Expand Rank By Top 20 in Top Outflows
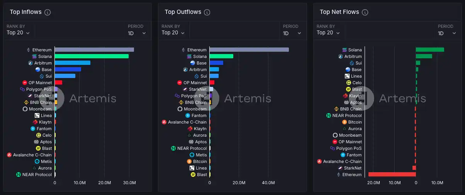This screenshot has width=465, height=195. coord(173,33)
